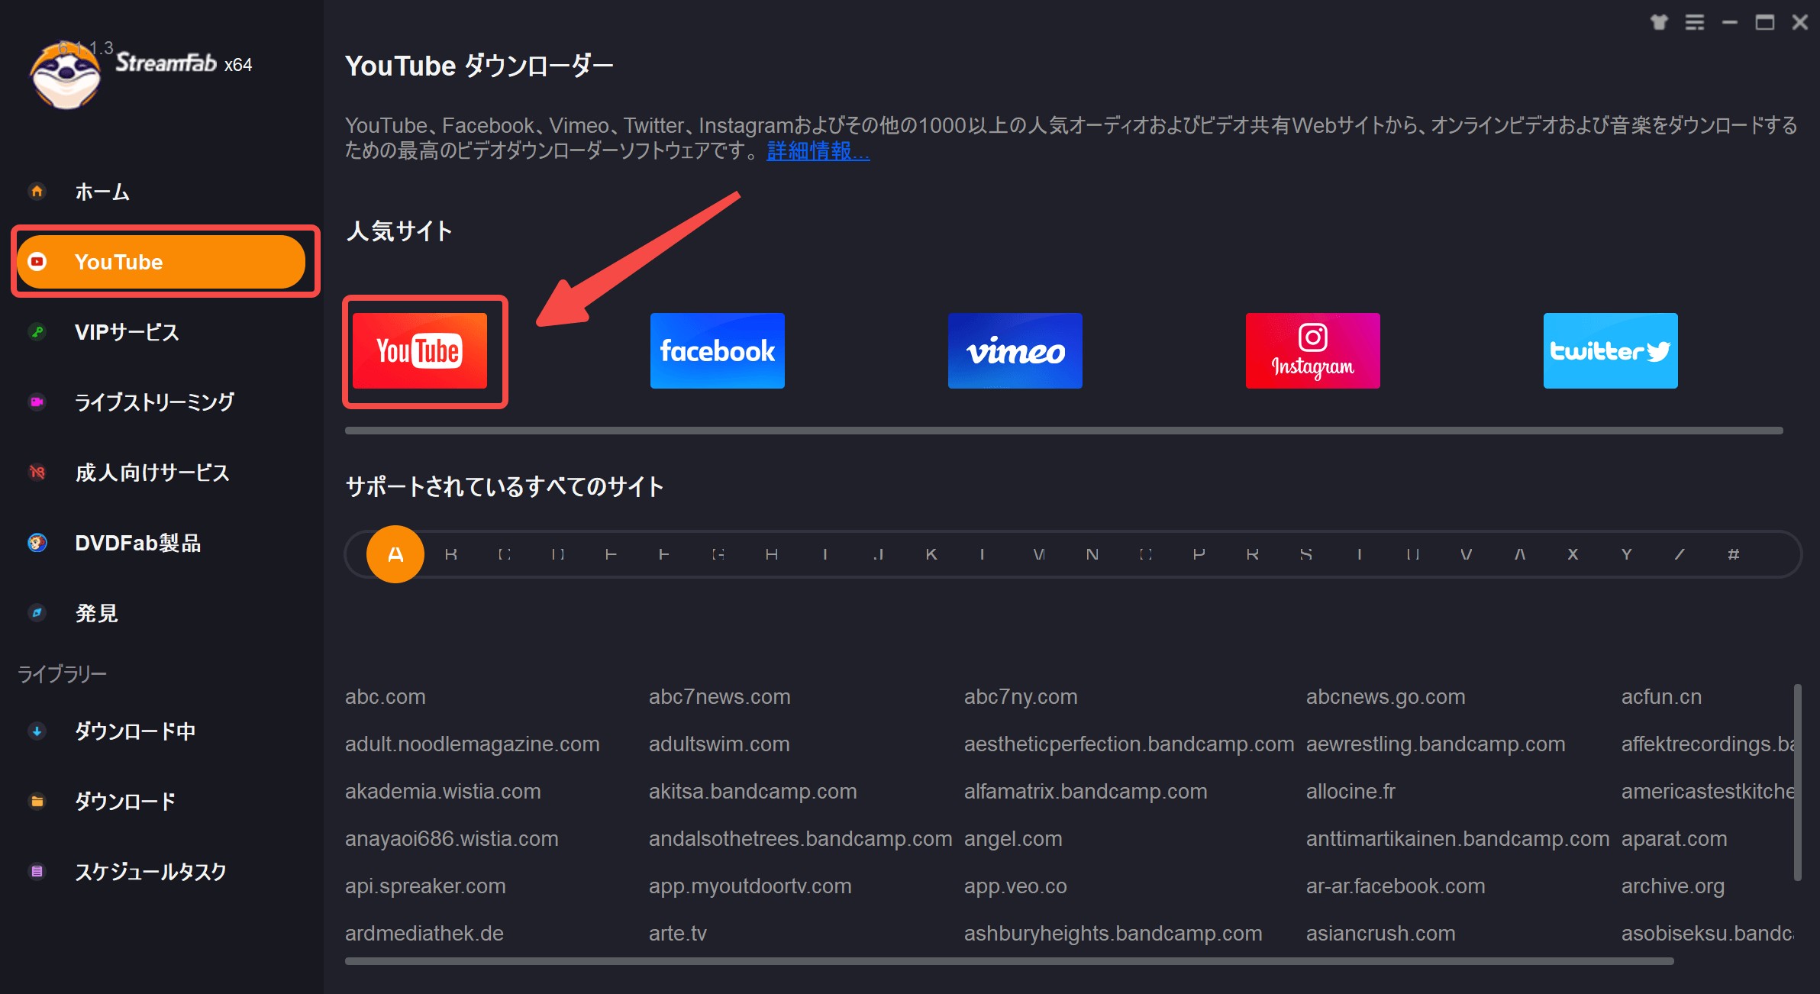Click the popular sites horizontal scrollbar

(x=1063, y=431)
